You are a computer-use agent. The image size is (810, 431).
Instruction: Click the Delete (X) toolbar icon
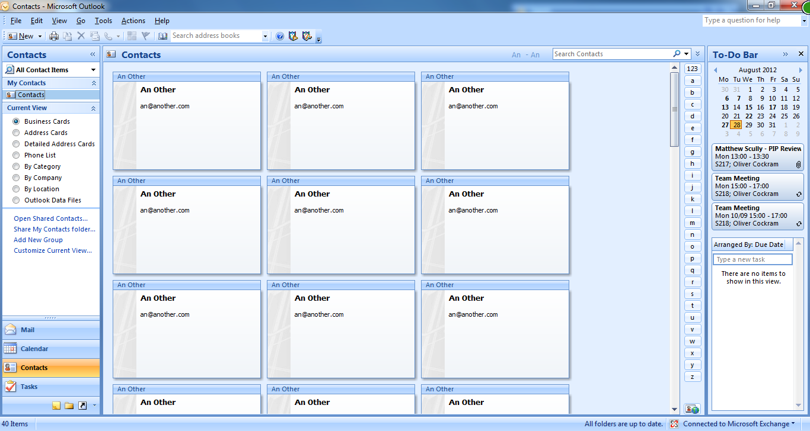coord(81,36)
